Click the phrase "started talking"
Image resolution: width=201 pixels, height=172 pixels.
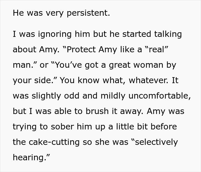152,34
